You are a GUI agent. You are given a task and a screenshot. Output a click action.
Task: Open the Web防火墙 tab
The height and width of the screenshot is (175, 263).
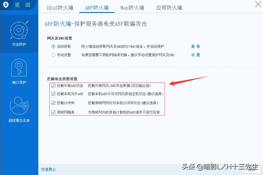(132, 8)
